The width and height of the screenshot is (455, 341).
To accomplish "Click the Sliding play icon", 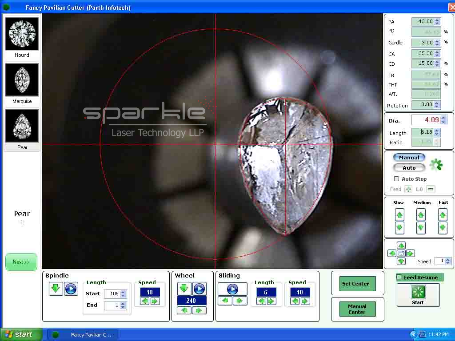I will [233, 289].
